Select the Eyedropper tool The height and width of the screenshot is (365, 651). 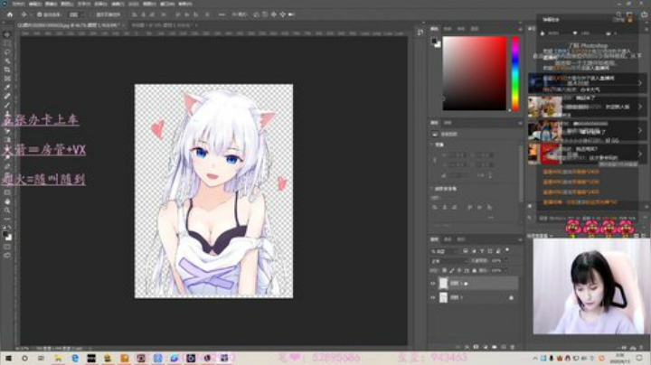tap(7, 87)
